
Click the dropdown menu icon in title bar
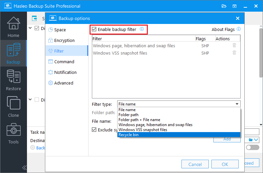click(234, 6)
